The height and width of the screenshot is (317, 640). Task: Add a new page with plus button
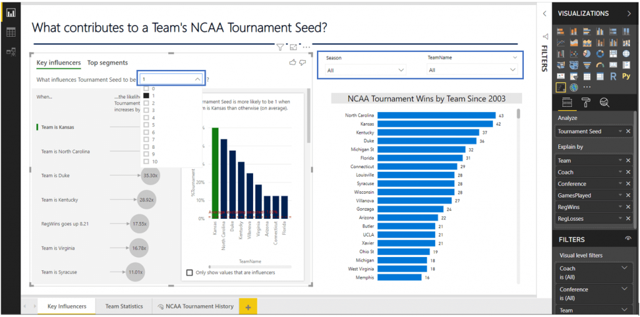tap(248, 306)
